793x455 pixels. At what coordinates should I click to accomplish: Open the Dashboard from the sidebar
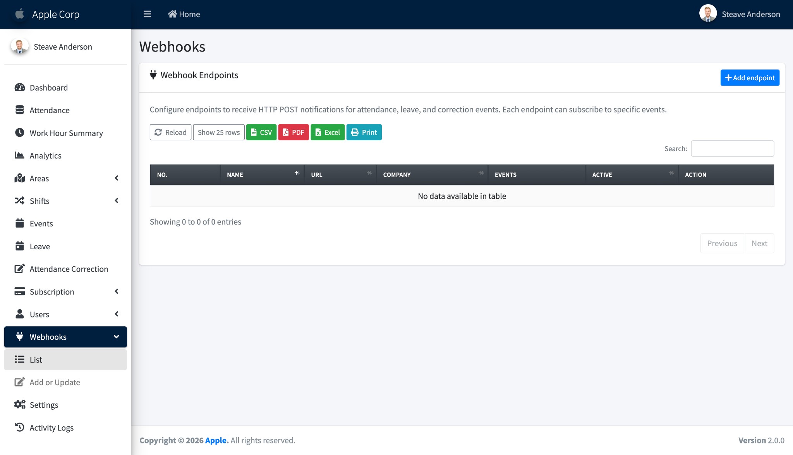point(48,88)
